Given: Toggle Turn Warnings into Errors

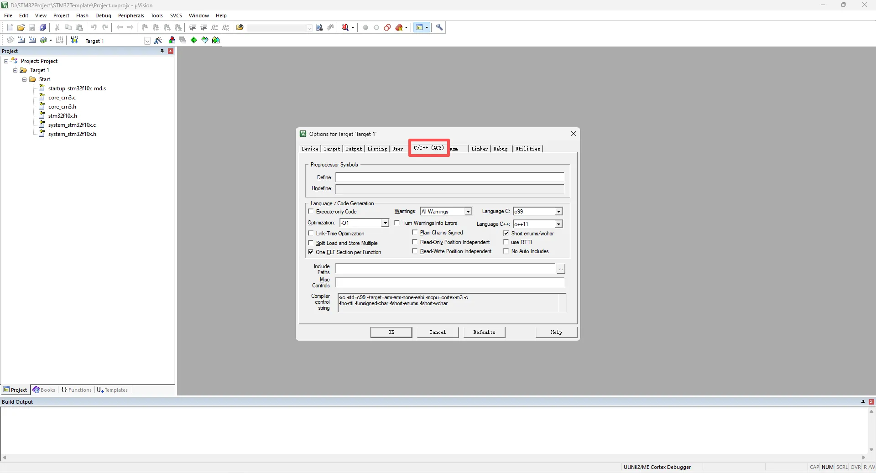Looking at the screenshot, I should click(397, 223).
